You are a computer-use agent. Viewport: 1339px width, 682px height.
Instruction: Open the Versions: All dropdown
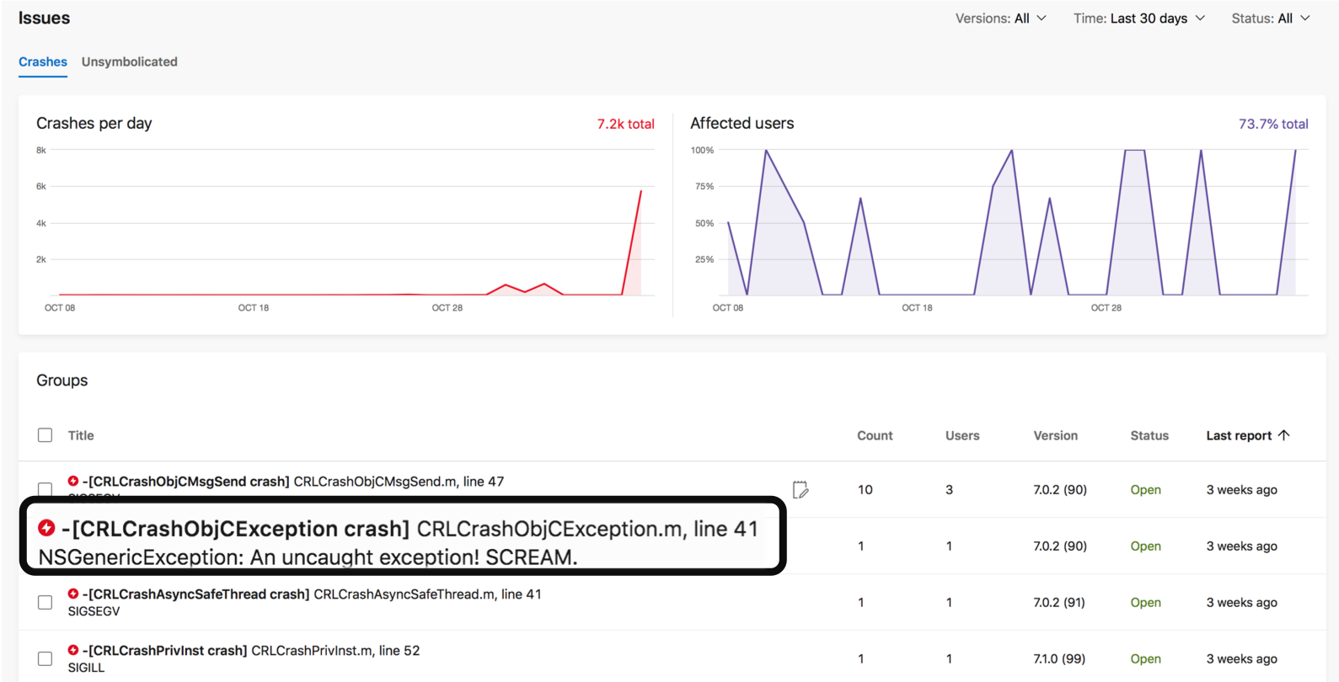(1000, 19)
